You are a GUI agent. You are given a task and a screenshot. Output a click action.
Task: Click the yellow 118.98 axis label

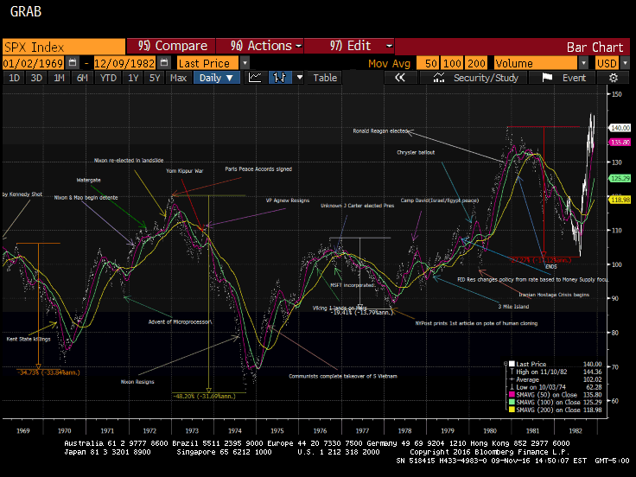(x=620, y=200)
